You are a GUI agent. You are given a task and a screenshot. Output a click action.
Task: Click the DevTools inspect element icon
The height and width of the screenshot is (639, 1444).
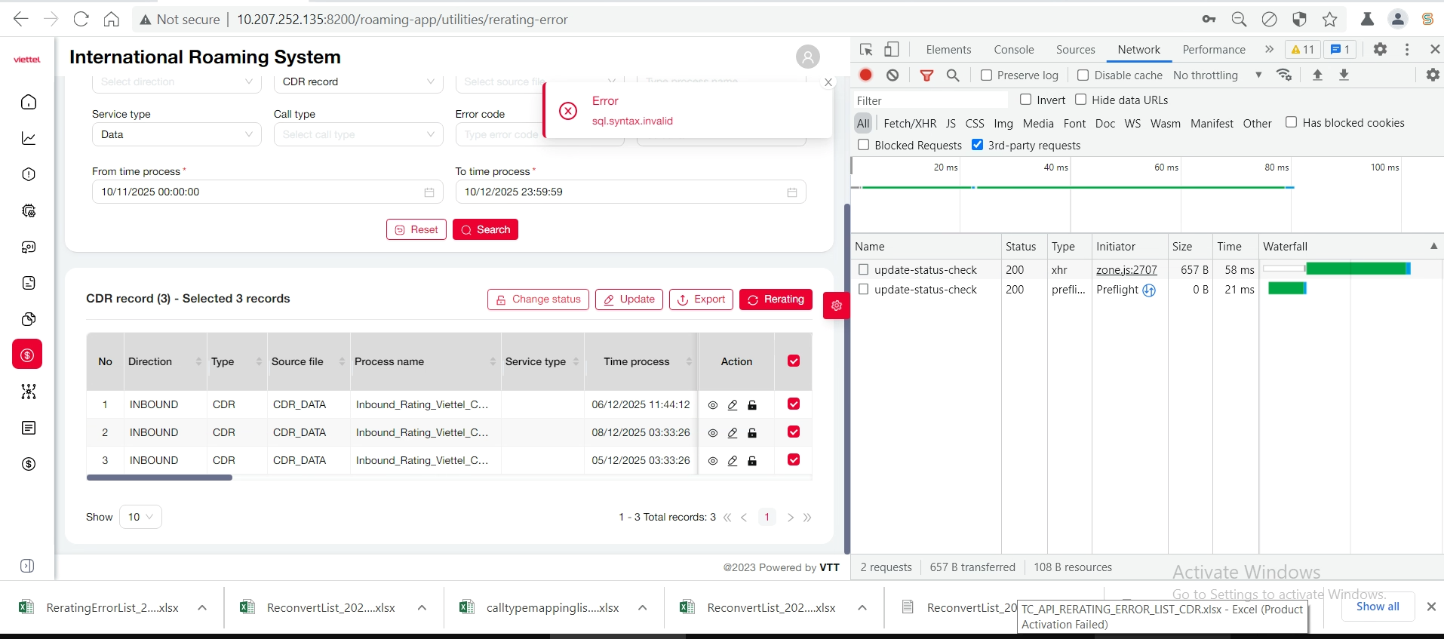tap(866, 50)
